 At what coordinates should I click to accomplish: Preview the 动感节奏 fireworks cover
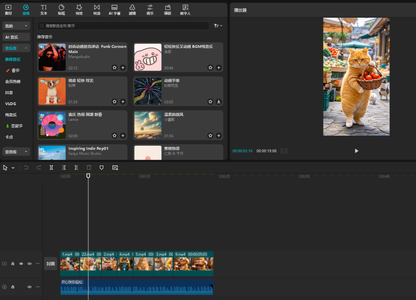(x=148, y=91)
